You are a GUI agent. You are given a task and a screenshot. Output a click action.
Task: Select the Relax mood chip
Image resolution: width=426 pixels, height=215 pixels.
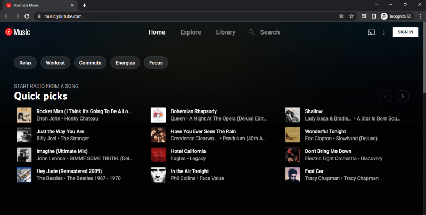(x=26, y=63)
